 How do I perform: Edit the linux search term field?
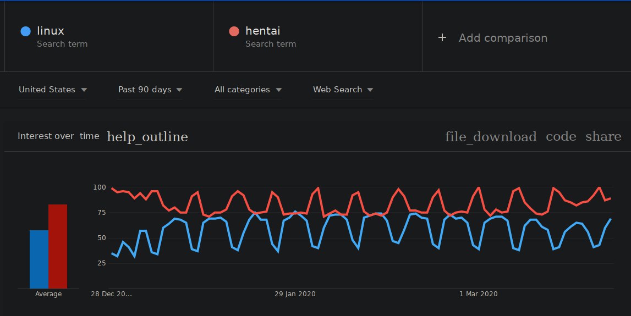click(x=109, y=37)
